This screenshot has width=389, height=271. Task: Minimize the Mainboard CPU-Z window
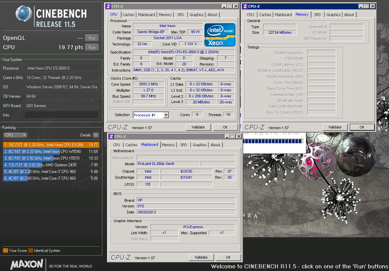click(227, 136)
